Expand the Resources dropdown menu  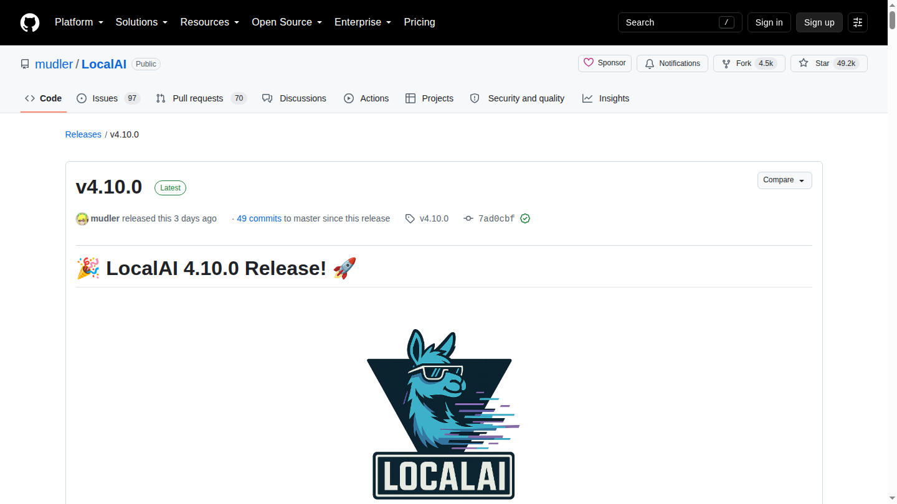pos(210,22)
